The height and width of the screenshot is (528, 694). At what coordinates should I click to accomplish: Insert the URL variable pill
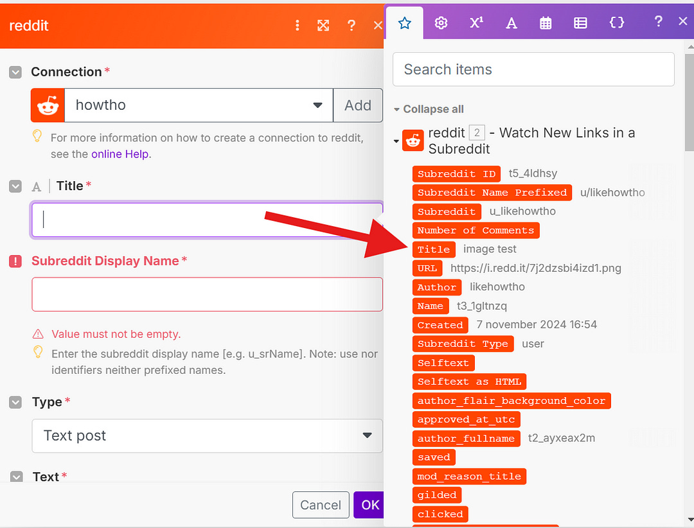point(427,268)
